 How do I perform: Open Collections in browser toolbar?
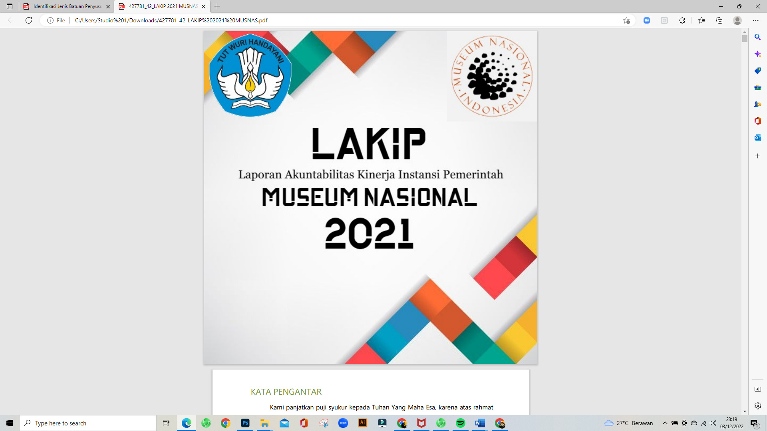[x=719, y=20]
